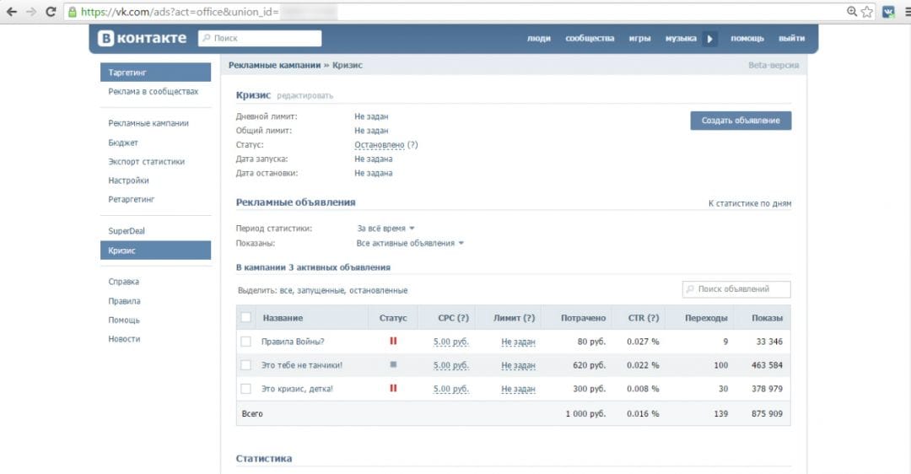Viewport: 911px width, 474px height.
Task: Open the Правила Войны? ad name
Action: pos(293,342)
